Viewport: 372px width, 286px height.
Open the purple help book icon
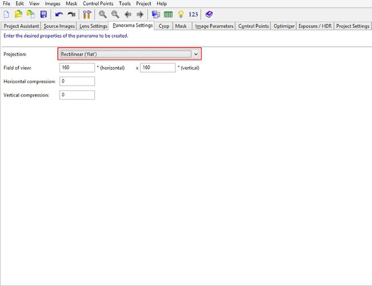click(x=209, y=15)
